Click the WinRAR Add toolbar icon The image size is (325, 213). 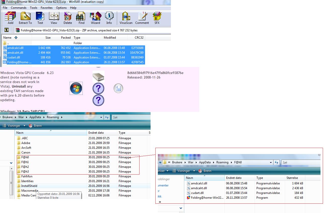pyautogui.click(x=10, y=18)
